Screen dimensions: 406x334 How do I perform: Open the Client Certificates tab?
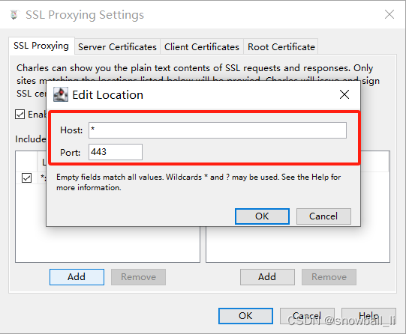tap(202, 47)
